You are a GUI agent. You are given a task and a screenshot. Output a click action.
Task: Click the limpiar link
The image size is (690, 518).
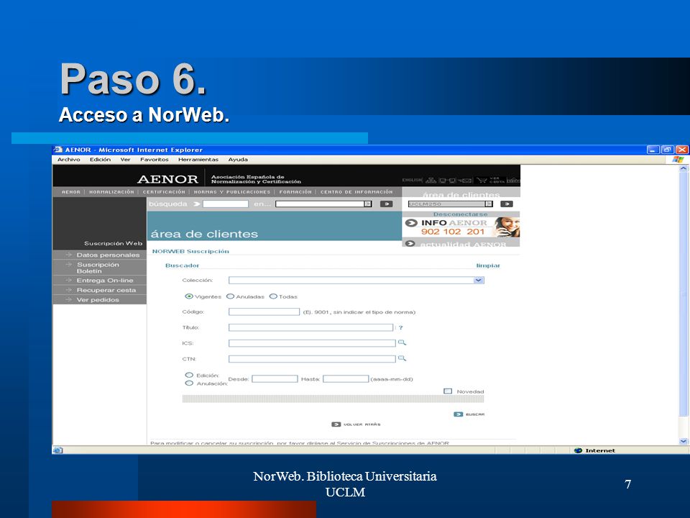coord(488,265)
